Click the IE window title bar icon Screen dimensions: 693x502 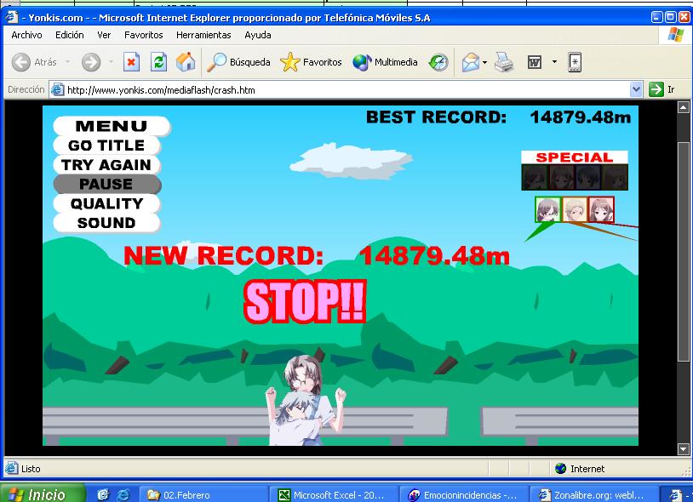click(11, 17)
